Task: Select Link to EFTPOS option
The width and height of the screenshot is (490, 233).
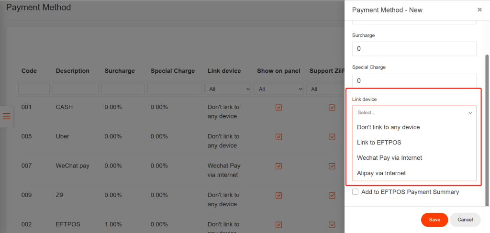Action: (x=379, y=143)
